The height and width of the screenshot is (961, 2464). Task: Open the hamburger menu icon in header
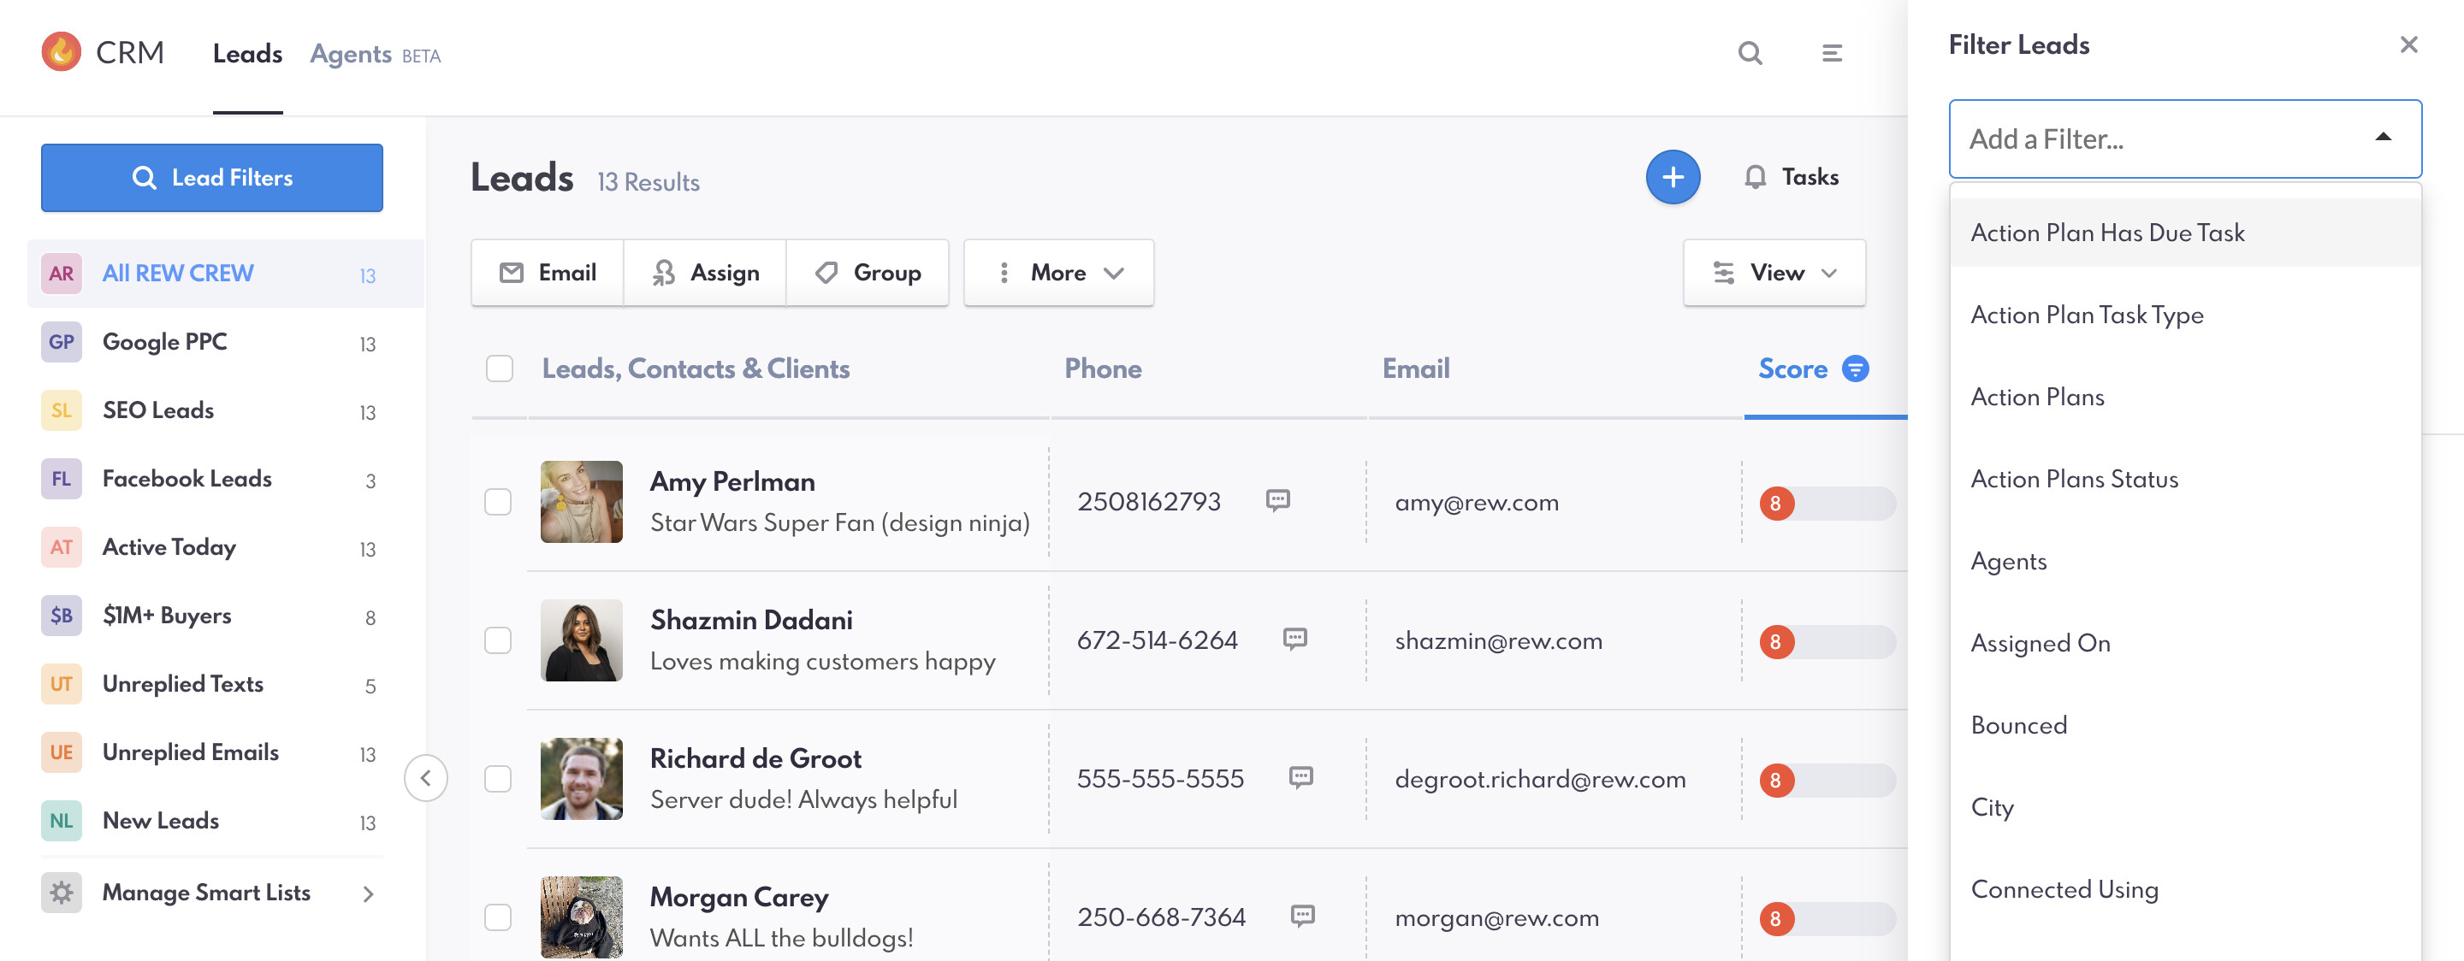tap(1831, 53)
